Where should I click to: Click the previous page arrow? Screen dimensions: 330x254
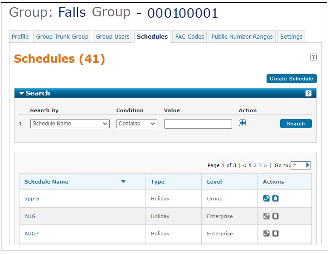tap(244, 165)
